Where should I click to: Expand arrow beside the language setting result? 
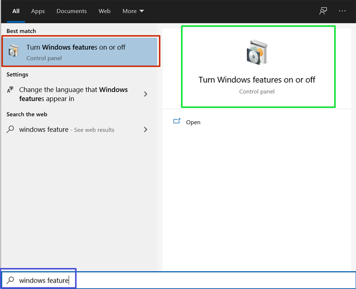145,94
